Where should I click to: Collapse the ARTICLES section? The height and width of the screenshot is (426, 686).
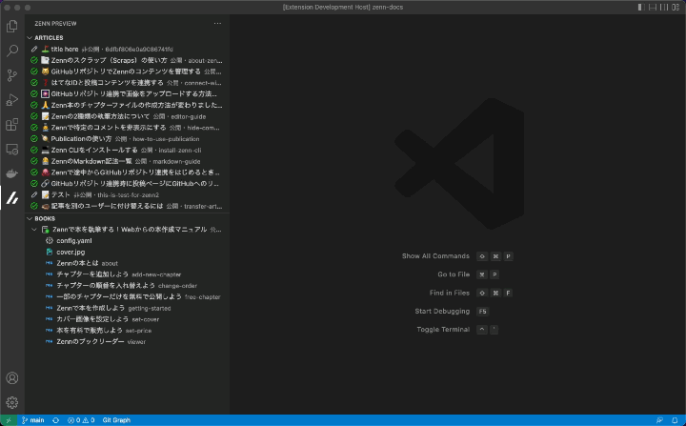(x=128, y=38)
